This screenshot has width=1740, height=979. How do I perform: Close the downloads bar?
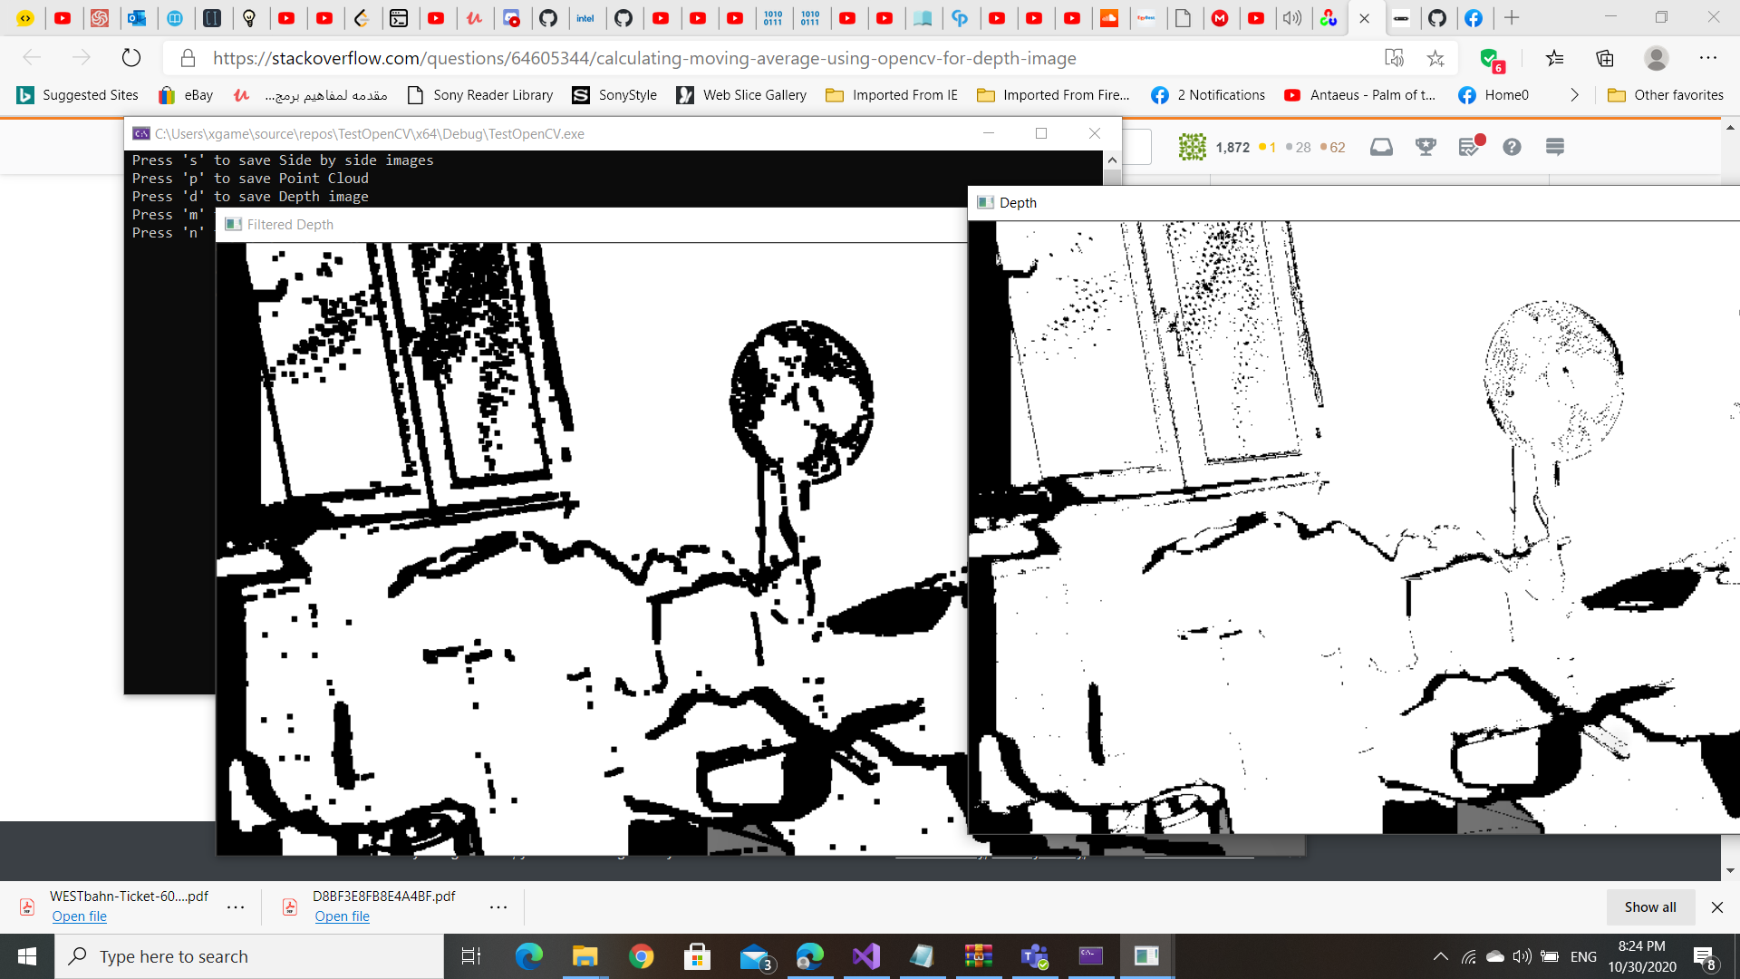(1717, 907)
